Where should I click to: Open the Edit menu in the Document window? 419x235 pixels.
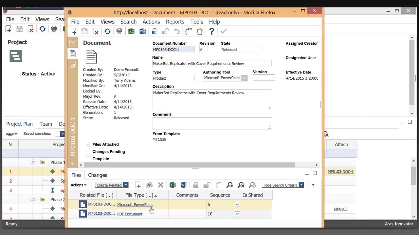(90, 22)
